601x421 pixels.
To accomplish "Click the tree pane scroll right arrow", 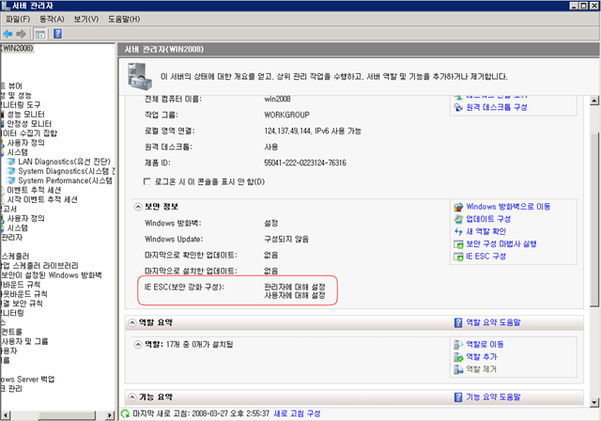I will (x=110, y=415).
